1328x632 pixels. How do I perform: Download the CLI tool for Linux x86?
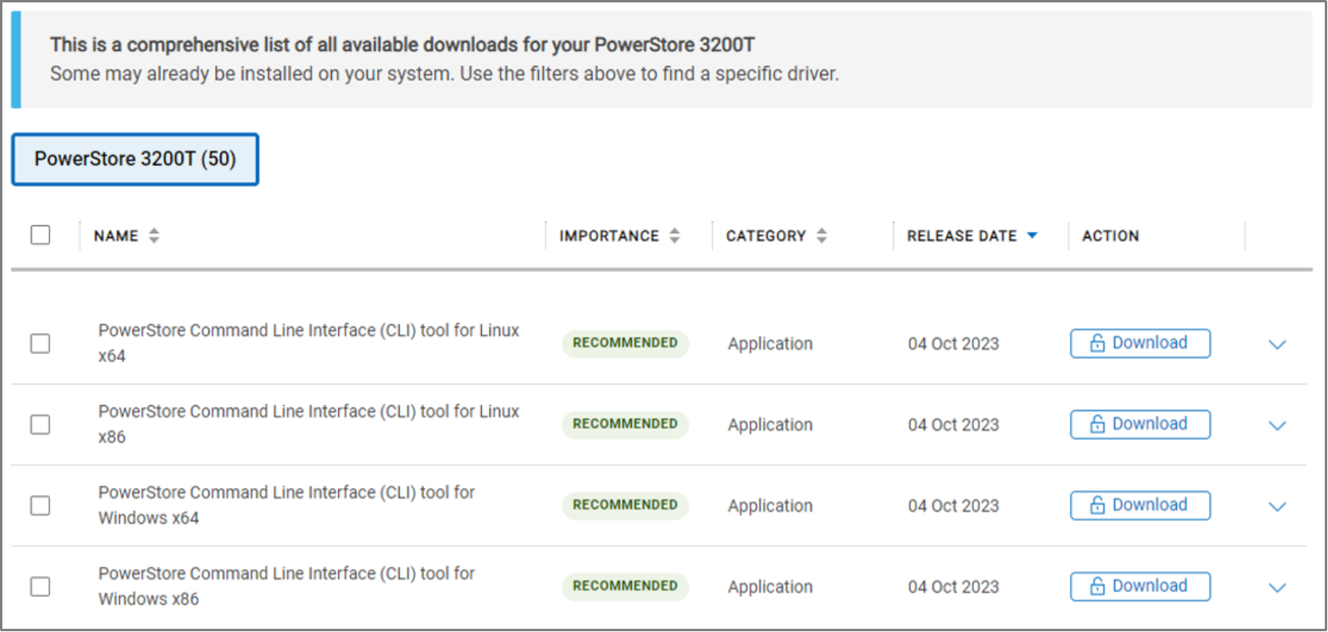[x=1140, y=424]
